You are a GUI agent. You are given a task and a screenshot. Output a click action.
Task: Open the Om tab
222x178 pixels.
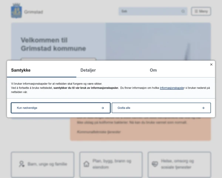pyautogui.click(x=153, y=70)
